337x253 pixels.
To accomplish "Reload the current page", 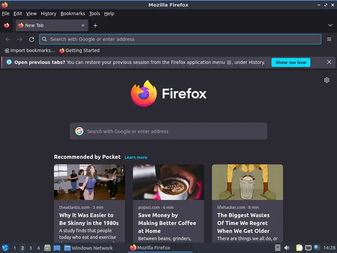I will tap(32, 40).
